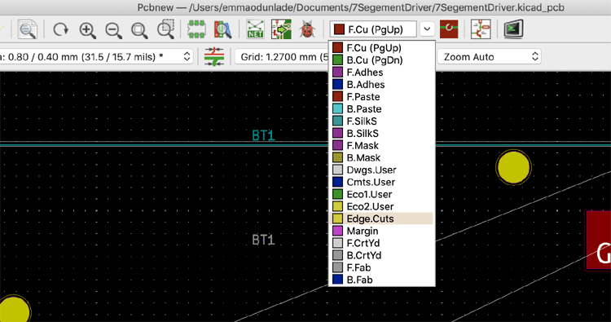The width and height of the screenshot is (611, 322).
Task: Click Update PCB from schematic icon
Action: [x=281, y=29]
